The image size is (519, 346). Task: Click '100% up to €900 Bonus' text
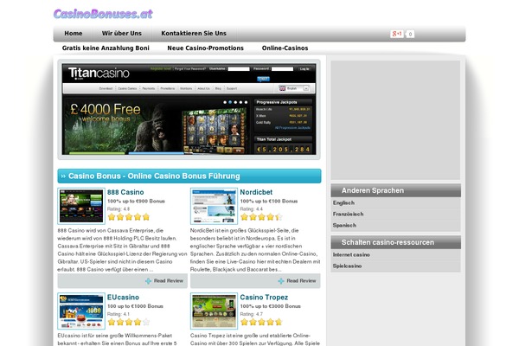click(136, 201)
